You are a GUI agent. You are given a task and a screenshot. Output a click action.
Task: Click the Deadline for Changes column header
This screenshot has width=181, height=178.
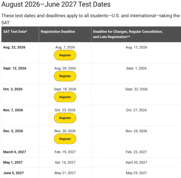[x=128, y=34]
